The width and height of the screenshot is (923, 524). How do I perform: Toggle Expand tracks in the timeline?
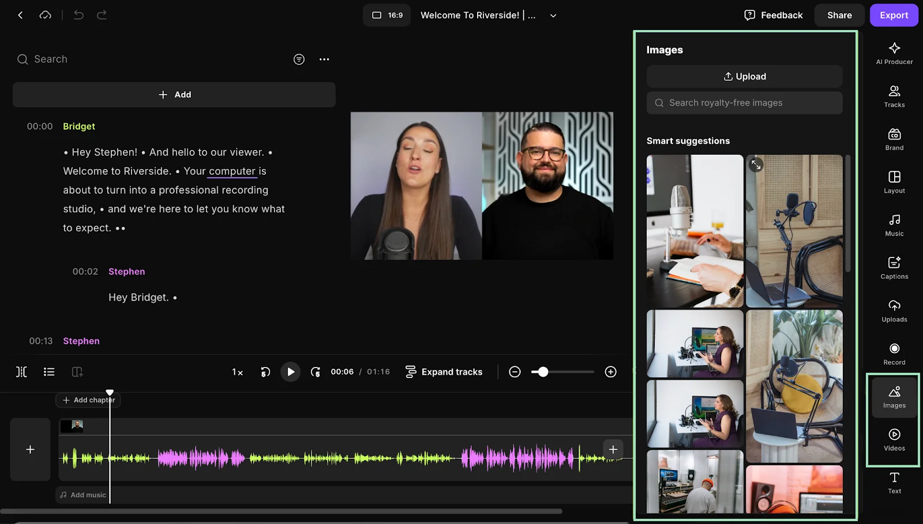444,372
